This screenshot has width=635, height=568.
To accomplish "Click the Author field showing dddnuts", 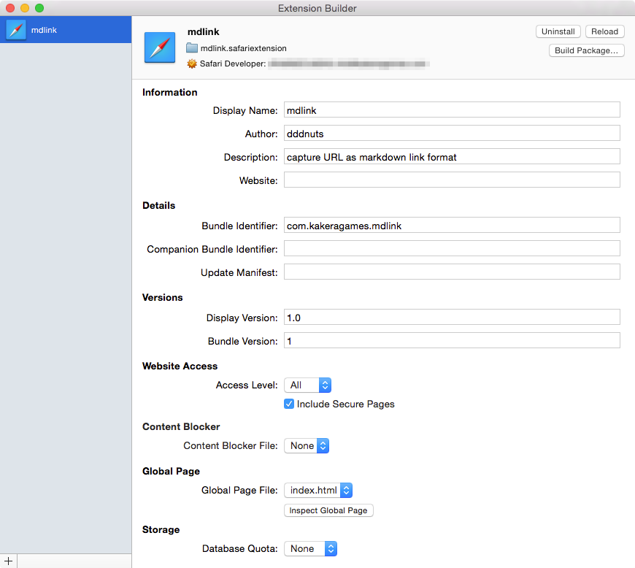I will point(450,133).
